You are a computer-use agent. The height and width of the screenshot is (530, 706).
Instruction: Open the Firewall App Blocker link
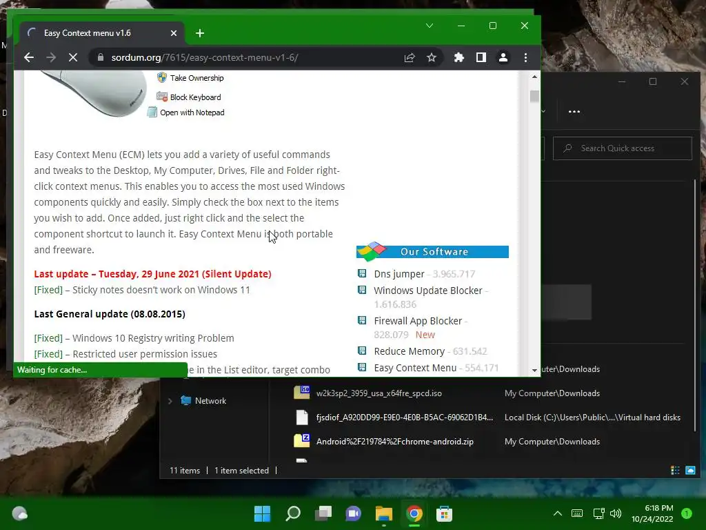click(418, 321)
